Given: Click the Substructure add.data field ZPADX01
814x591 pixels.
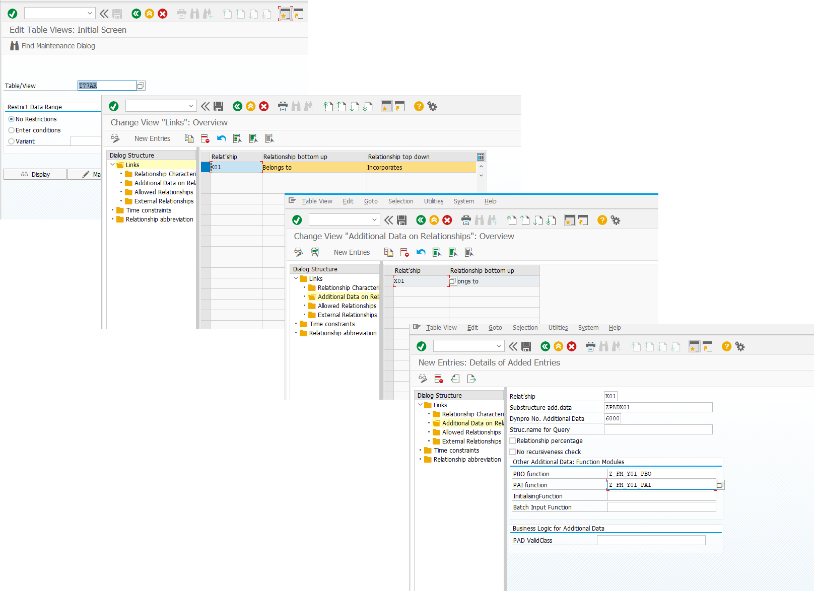Looking at the screenshot, I should pos(658,407).
